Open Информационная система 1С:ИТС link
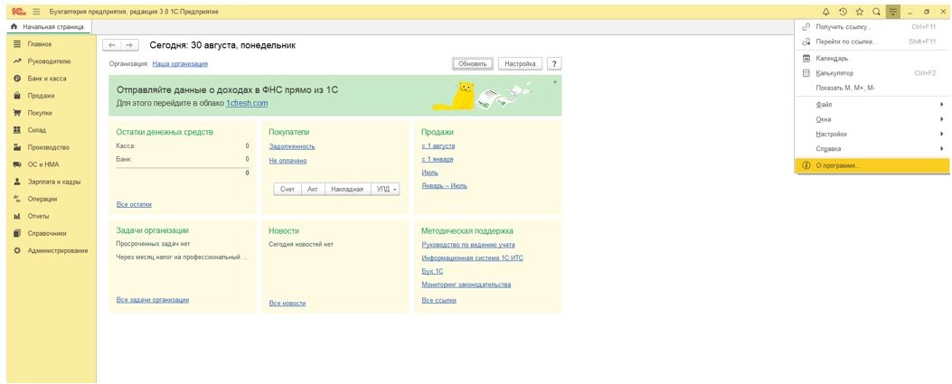 point(472,258)
